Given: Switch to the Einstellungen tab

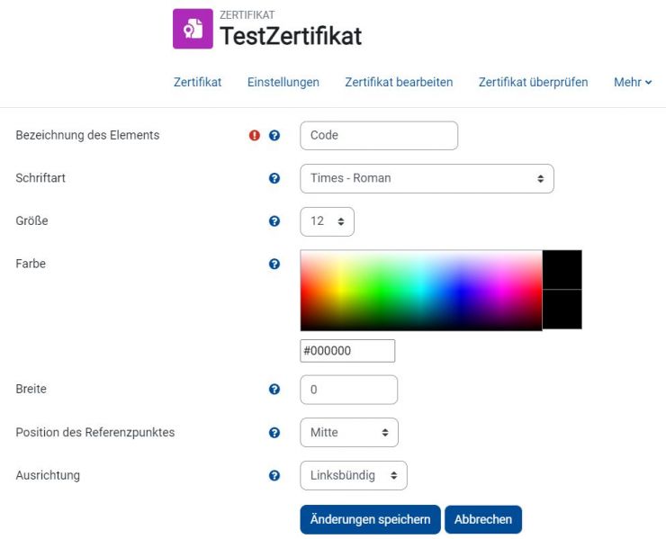Looking at the screenshot, I should [283, 82].
